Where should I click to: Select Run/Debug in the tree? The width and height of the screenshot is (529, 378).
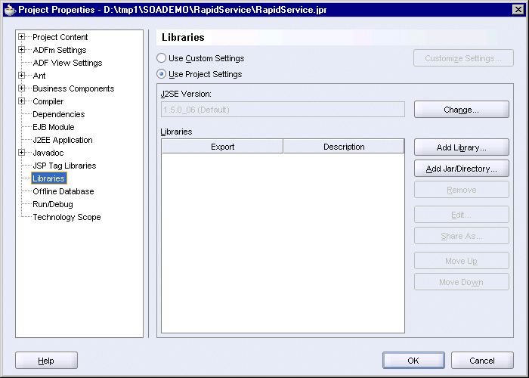tap(53, 204)
